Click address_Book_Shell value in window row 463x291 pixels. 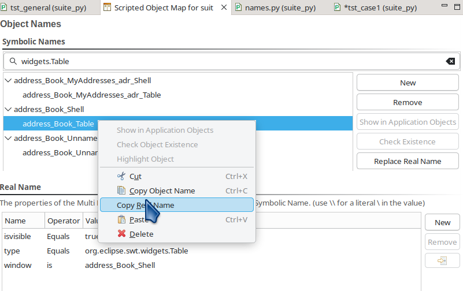coord(120,266)
